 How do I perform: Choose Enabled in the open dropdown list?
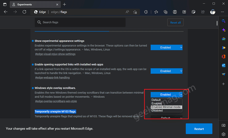click(x=166, y=103)
